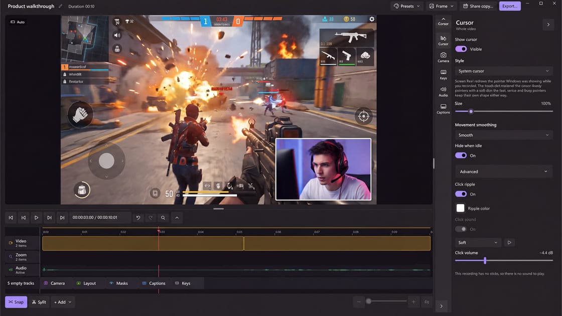562x316 pixels.
Task: Step forward one frame
Action: 50,218
